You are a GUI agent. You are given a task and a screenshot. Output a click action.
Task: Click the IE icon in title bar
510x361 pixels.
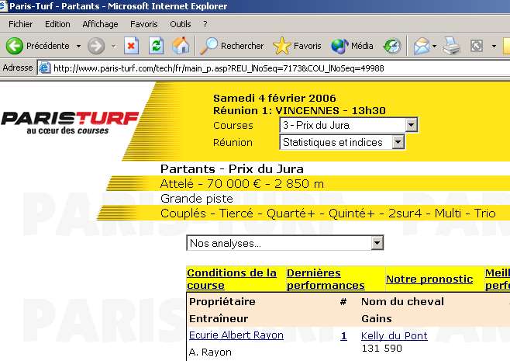tap(3, 6)
